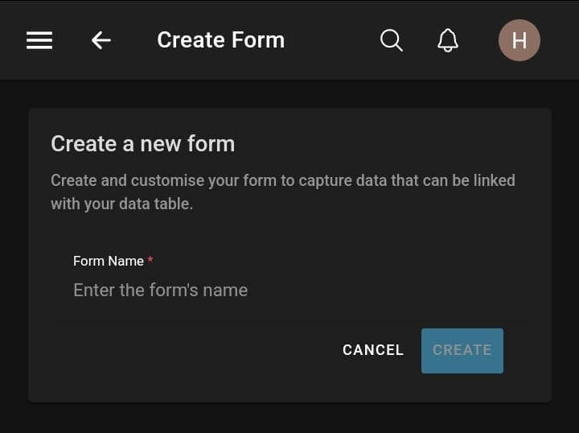Show notifications via the bell icon

pyautogui.click(x=448, y=40)
